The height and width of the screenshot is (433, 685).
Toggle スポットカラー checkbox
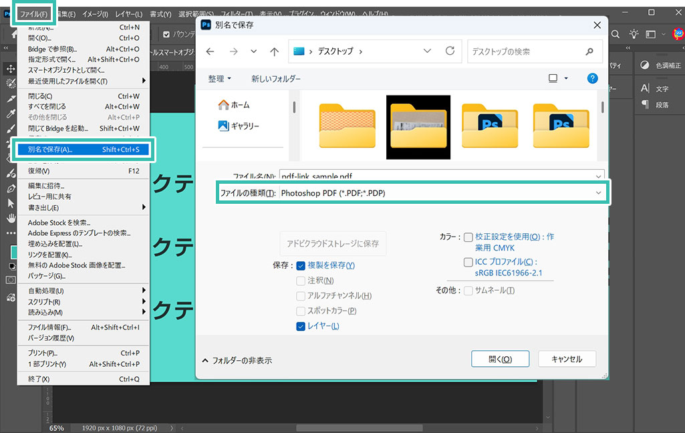click(301, 311)
